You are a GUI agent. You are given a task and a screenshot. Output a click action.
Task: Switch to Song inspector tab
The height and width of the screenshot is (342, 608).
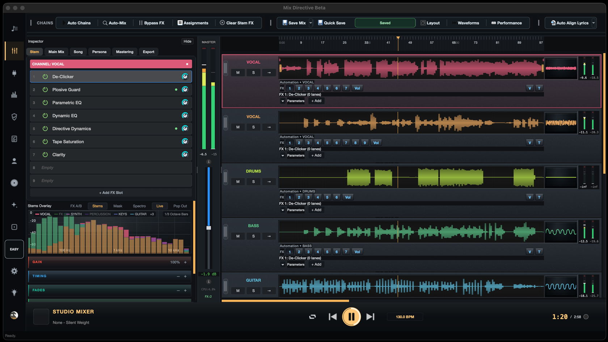[78, 52]
